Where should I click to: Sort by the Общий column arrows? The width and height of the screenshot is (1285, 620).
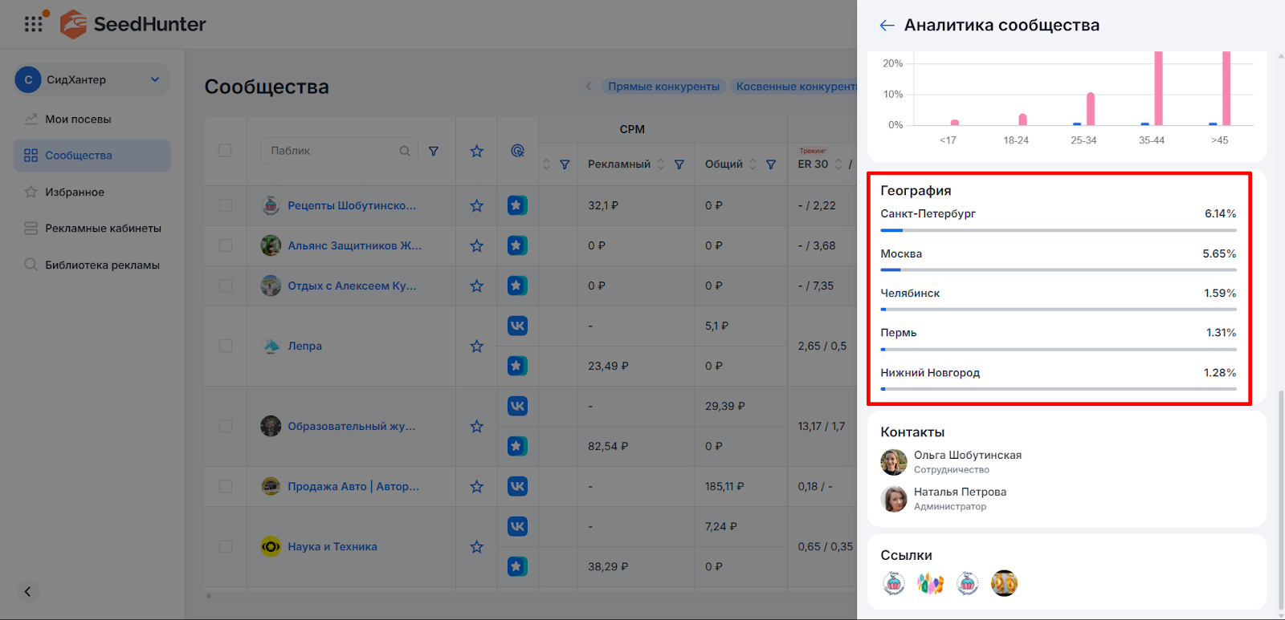point(753,164)
